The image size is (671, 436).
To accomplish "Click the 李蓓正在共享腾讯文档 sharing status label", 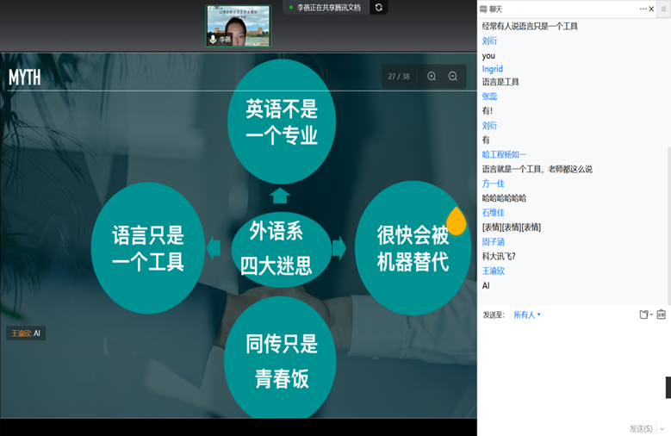I will click(x=328, y=8).
